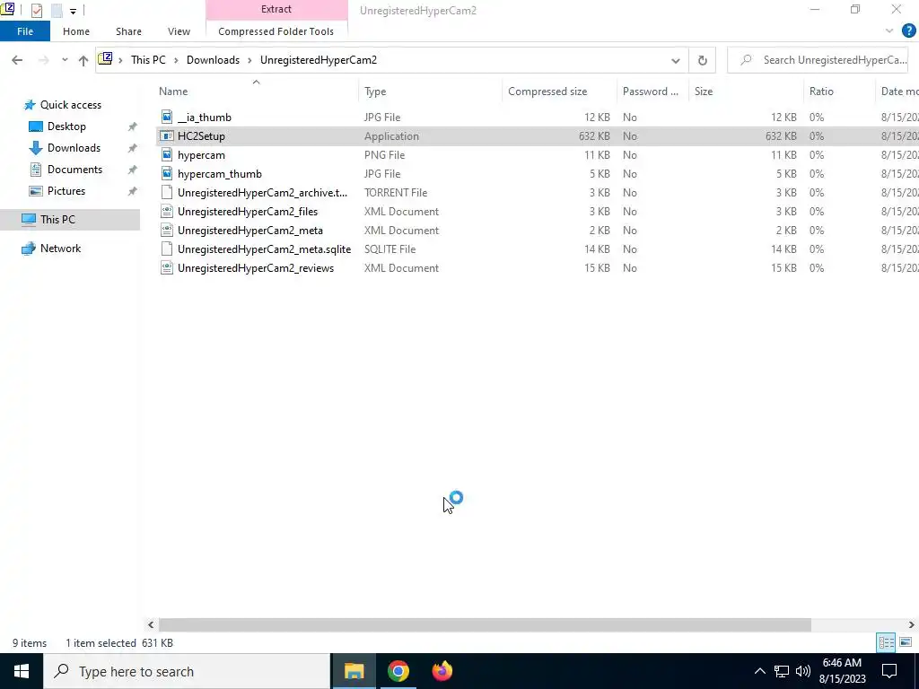
Task: Open the File menu
Action: 25,31
